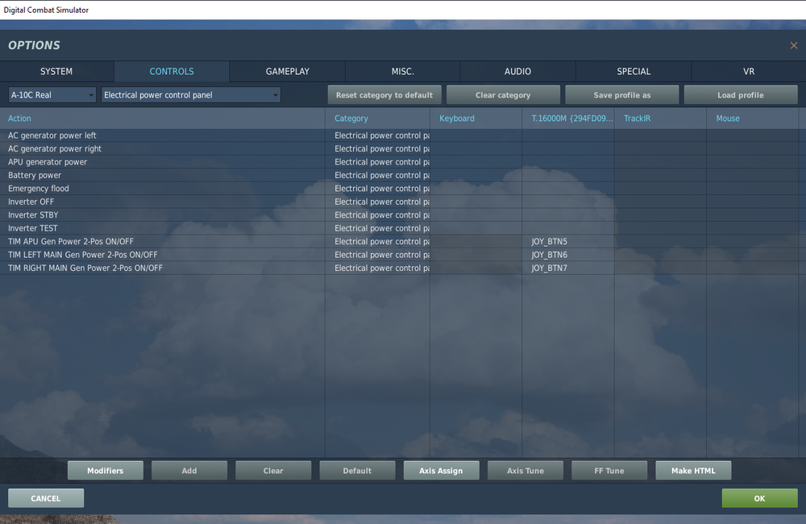Open the GAMEPLAY tab

click(288, 72)
